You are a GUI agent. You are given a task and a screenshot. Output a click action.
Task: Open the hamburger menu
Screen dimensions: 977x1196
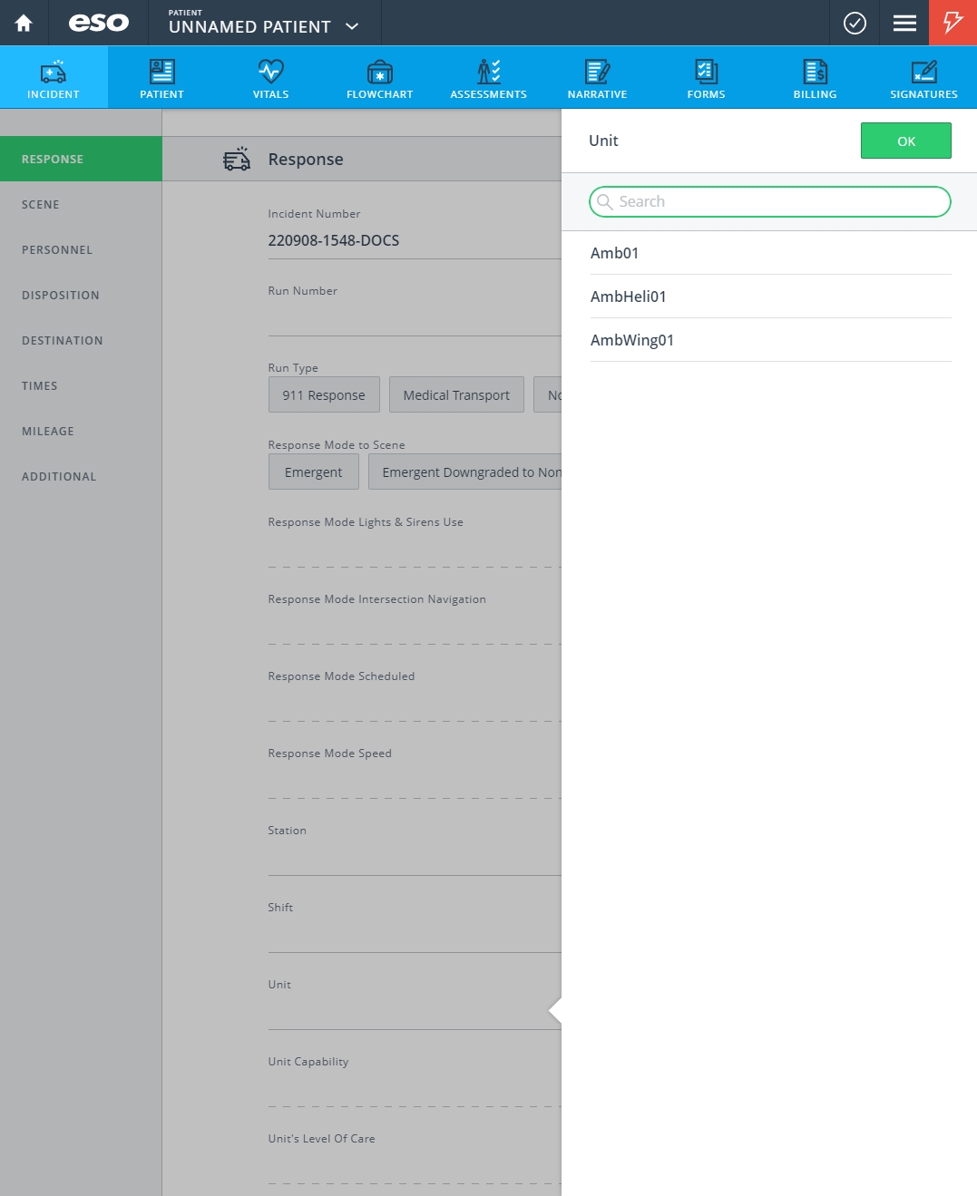(904, 23)
